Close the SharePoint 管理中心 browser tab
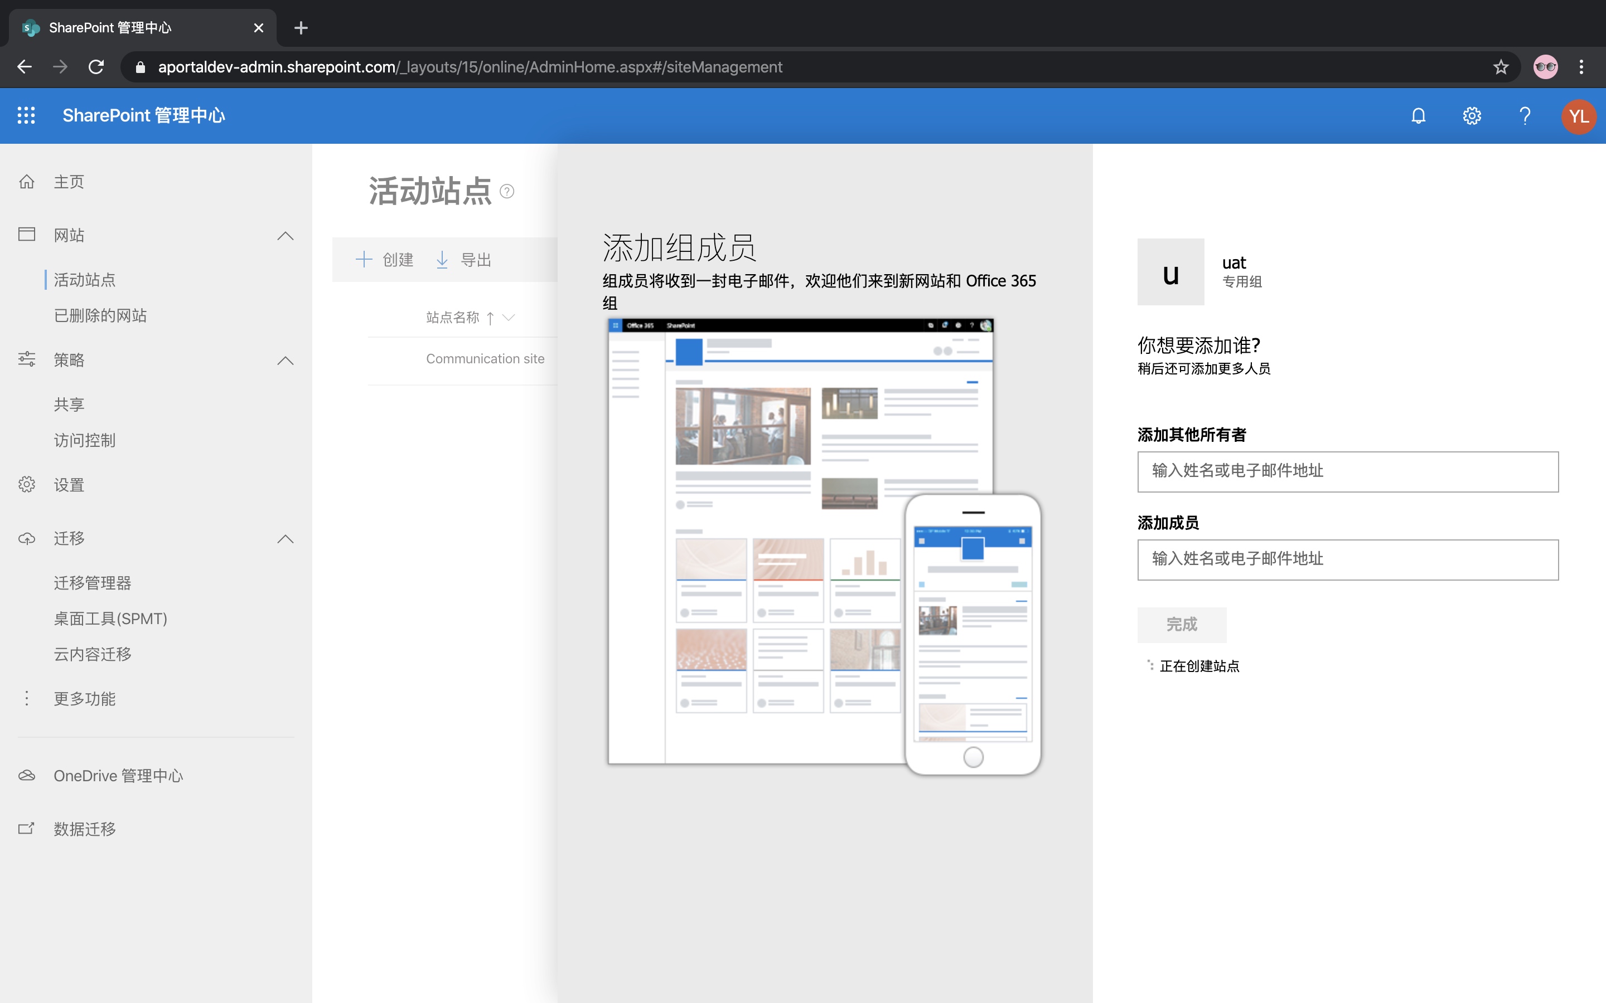Screen dimensions: 1606x1003 coord(259,28)
